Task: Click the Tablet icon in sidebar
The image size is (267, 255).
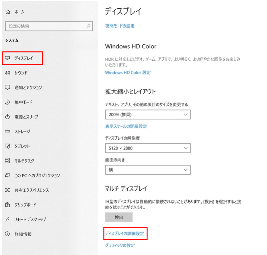Action: coord(7,146)
